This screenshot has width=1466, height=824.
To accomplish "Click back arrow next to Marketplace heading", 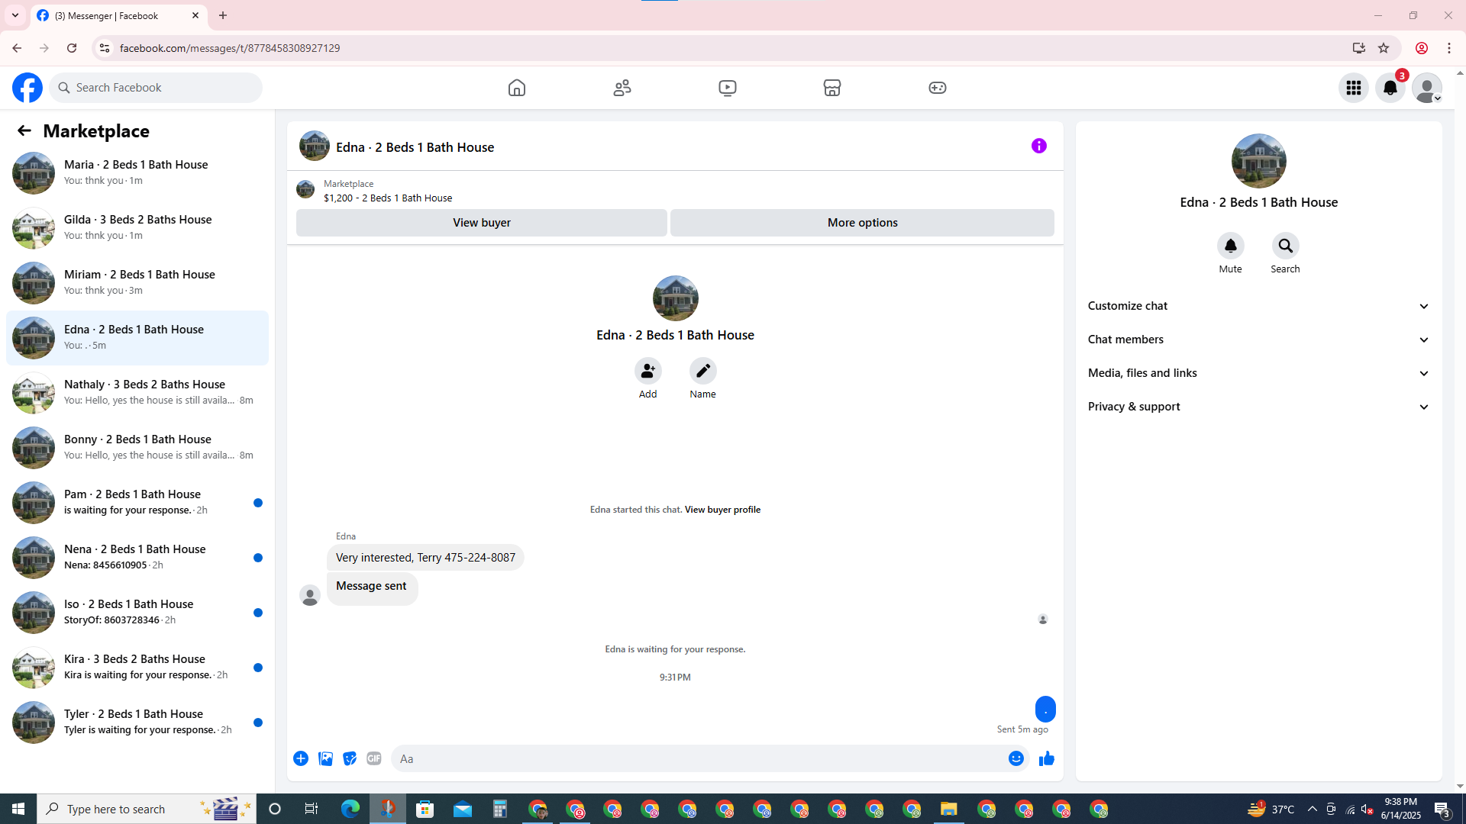I will click(x=24, y=130).
